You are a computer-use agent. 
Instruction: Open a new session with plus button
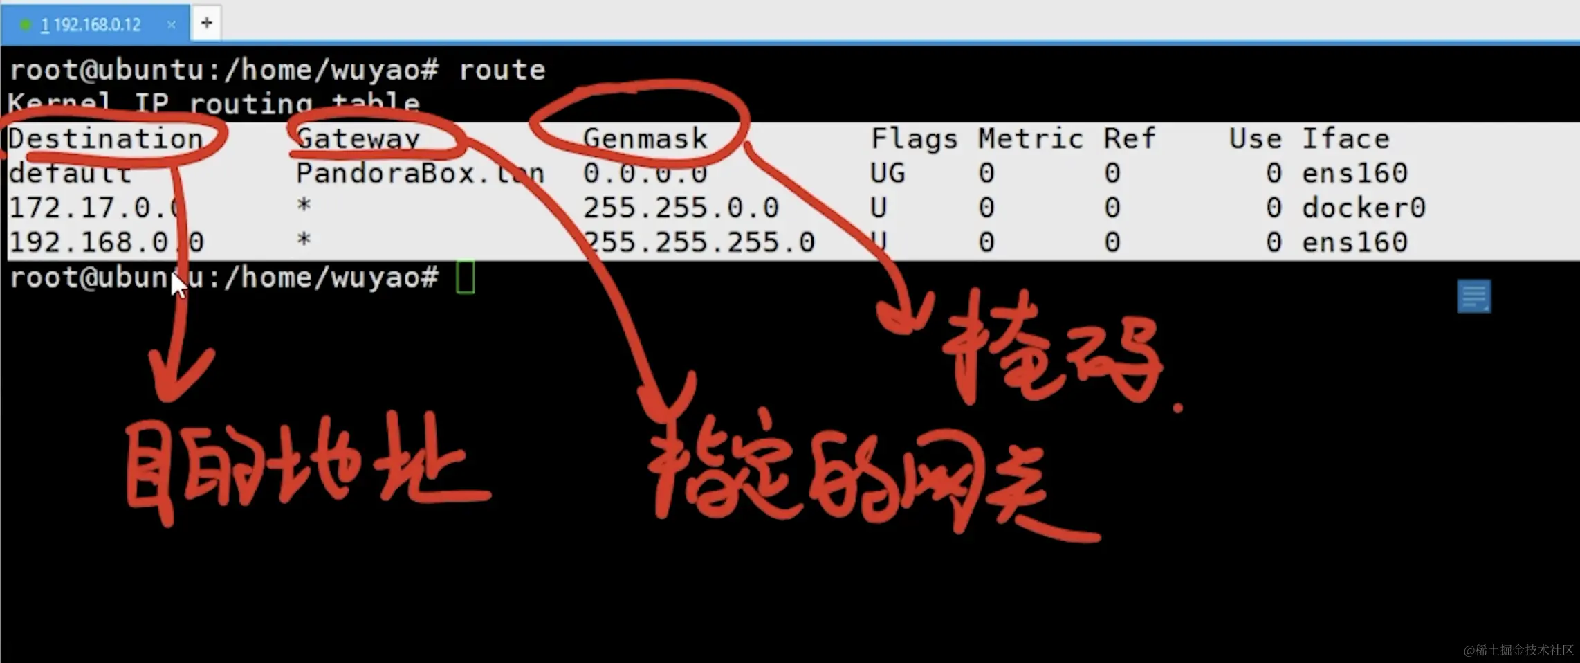206,23
